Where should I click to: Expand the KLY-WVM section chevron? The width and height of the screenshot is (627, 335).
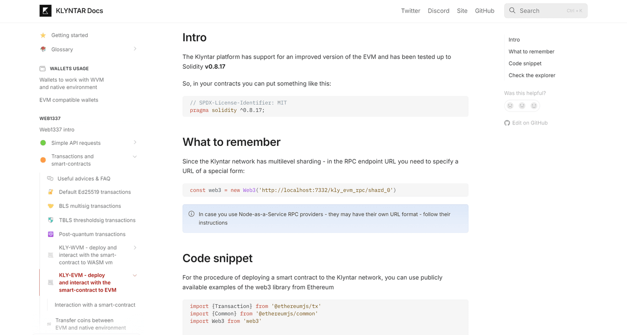pos(135,248)
